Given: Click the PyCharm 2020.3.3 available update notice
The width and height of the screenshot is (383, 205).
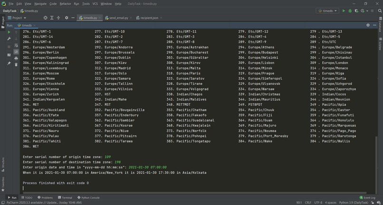Looking at the screenshot, I should tap(44, 203).
